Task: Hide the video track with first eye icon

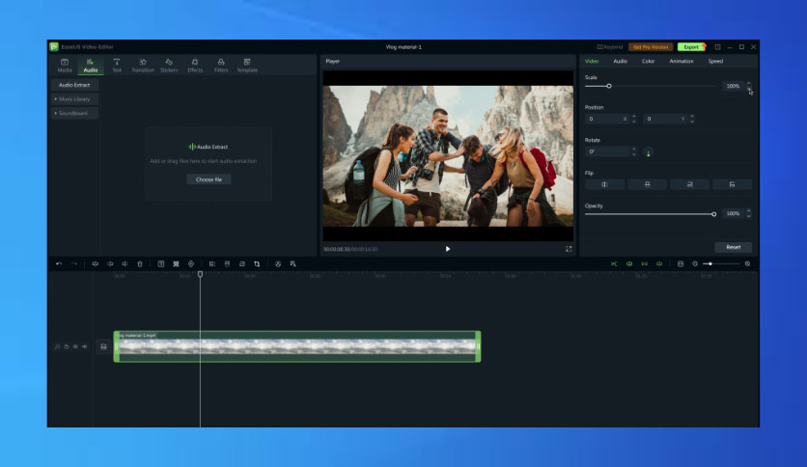Action: [75, 346]
